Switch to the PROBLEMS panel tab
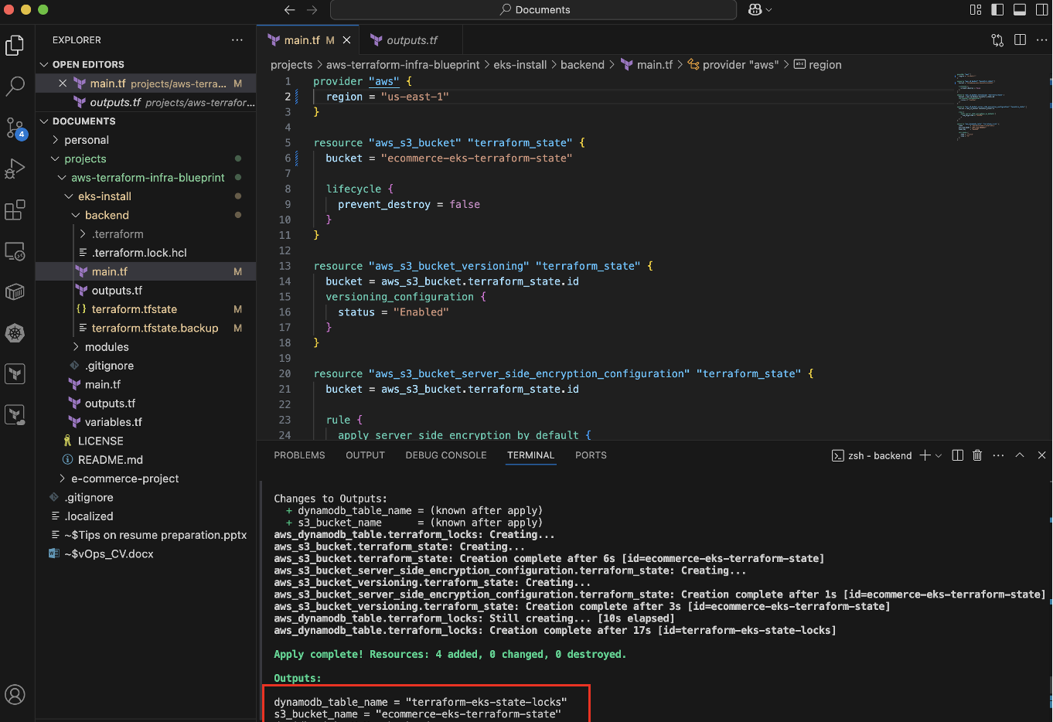1053x722 pixels. coord(299,455)
